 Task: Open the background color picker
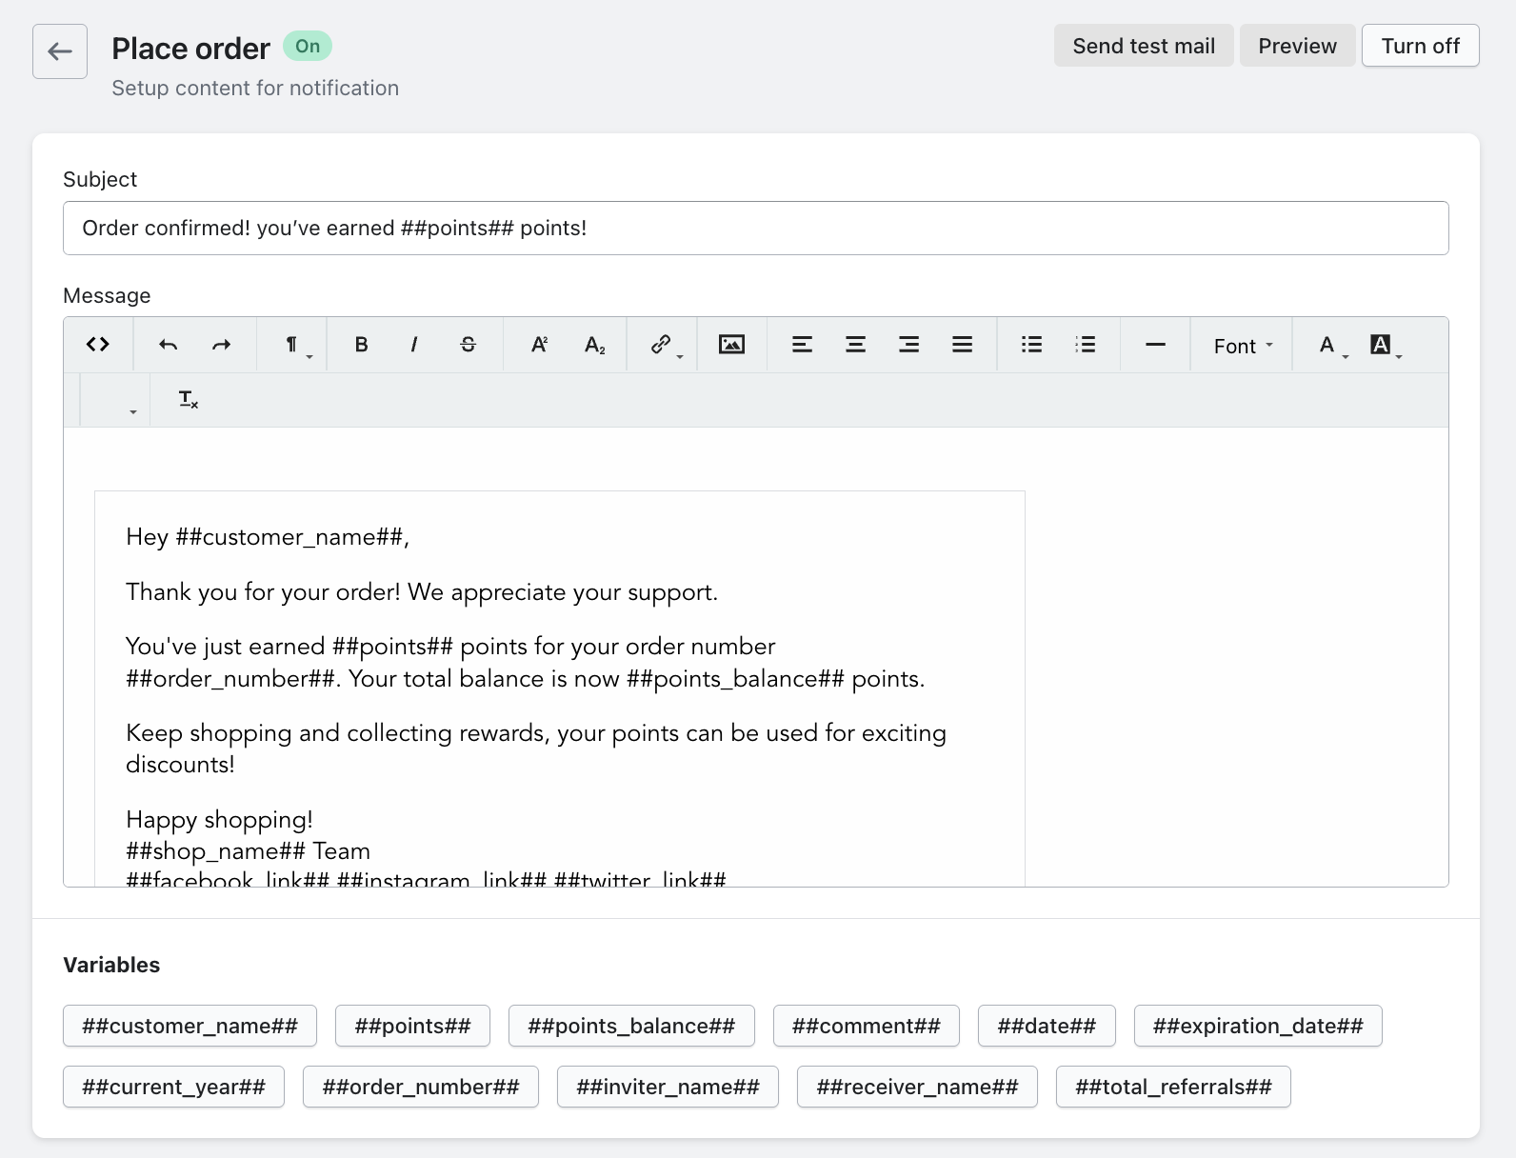[x=1386, y=345]
